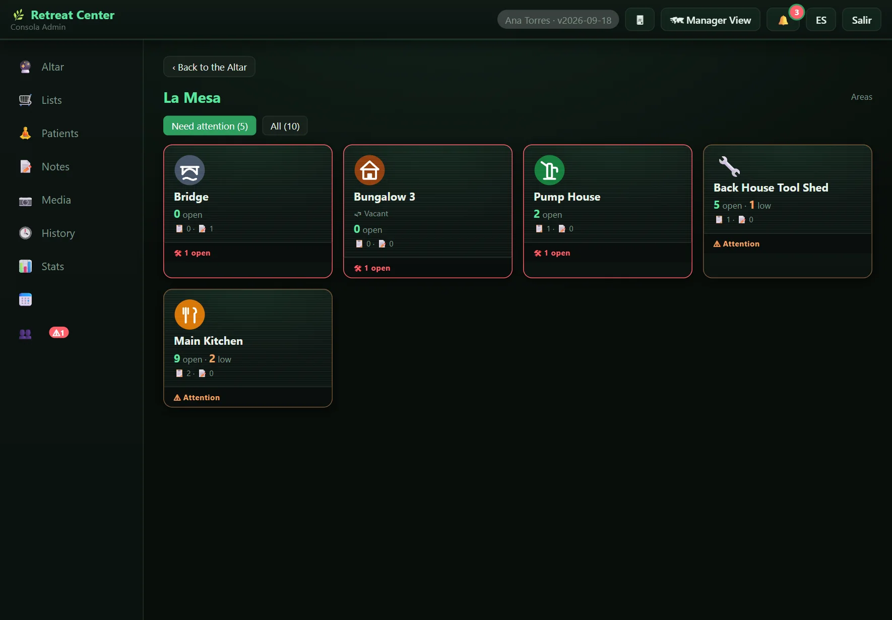Open the Stats chart icon
The image size is (892, 620).
[x=25, y=267]
